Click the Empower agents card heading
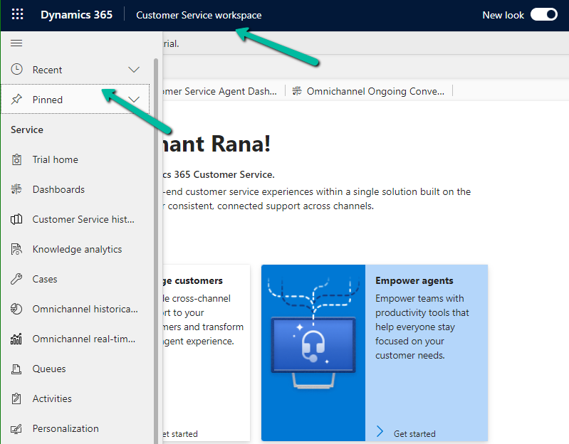This screenshot has width=569, height=444. pyautogui.click(x=414, y=280)
